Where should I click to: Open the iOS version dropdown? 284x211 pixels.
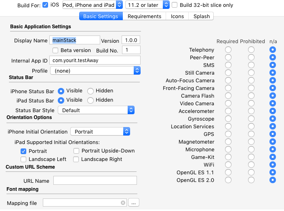tap(147, 5)
